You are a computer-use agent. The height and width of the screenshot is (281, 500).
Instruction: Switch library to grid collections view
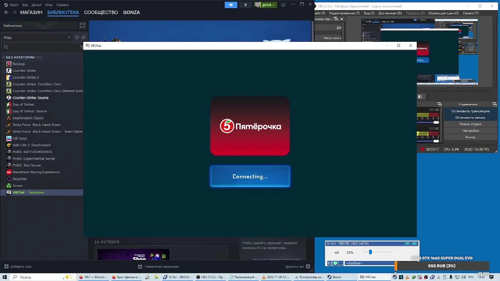coord(82,25)
